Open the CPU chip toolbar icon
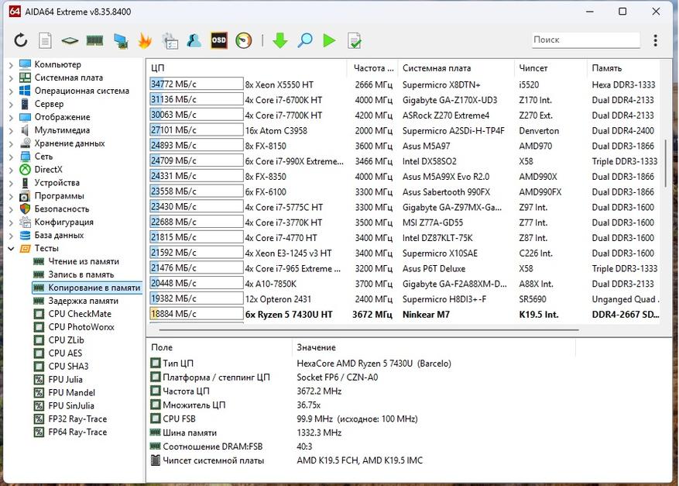 pos(70,41)
